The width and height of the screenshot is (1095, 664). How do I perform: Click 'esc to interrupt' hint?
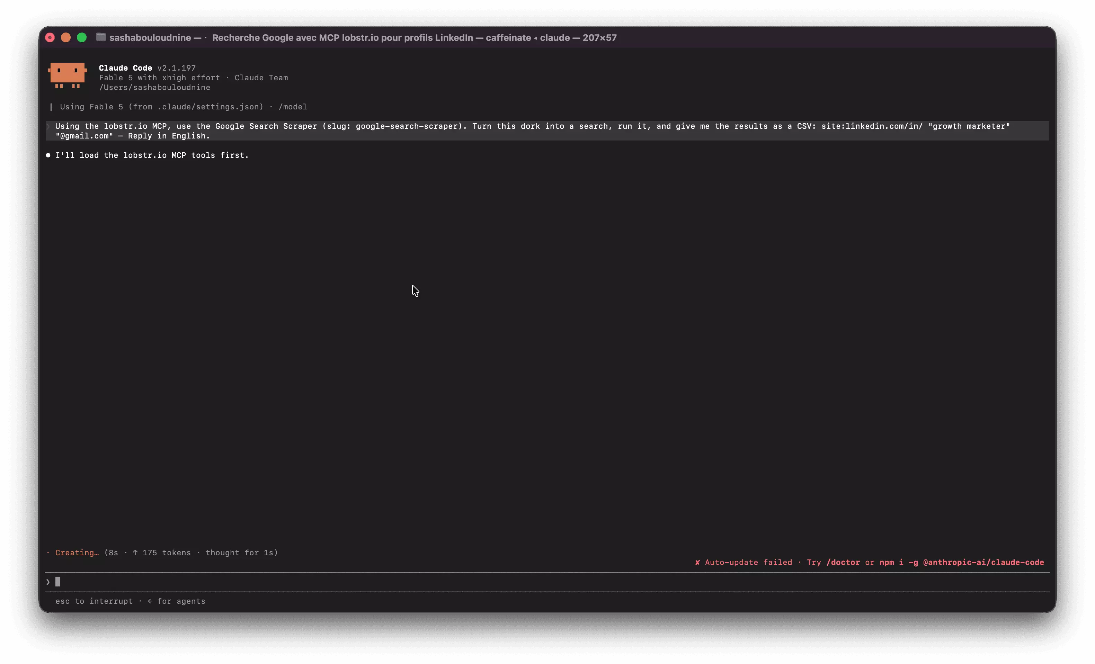pos(94,601)
